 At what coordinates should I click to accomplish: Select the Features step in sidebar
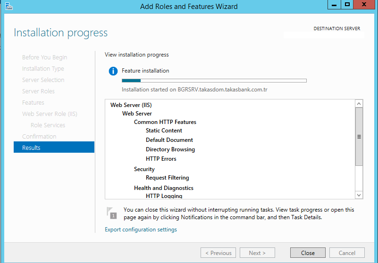point(33,102)
